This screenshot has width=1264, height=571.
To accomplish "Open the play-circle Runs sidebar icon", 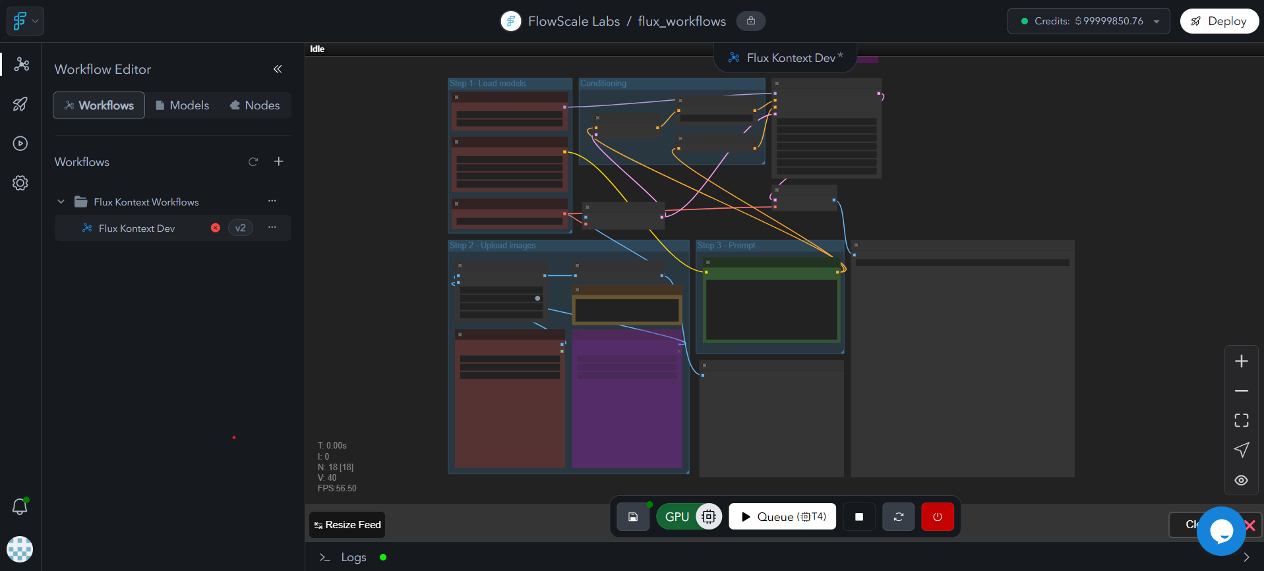I will pyautogui.click(x=20, y=144).
